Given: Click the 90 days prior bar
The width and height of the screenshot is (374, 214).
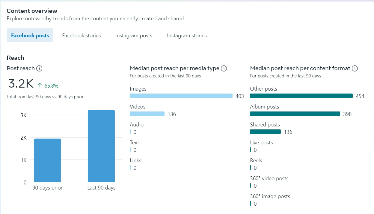Looking at the screenshot, I should click(47, 160).
